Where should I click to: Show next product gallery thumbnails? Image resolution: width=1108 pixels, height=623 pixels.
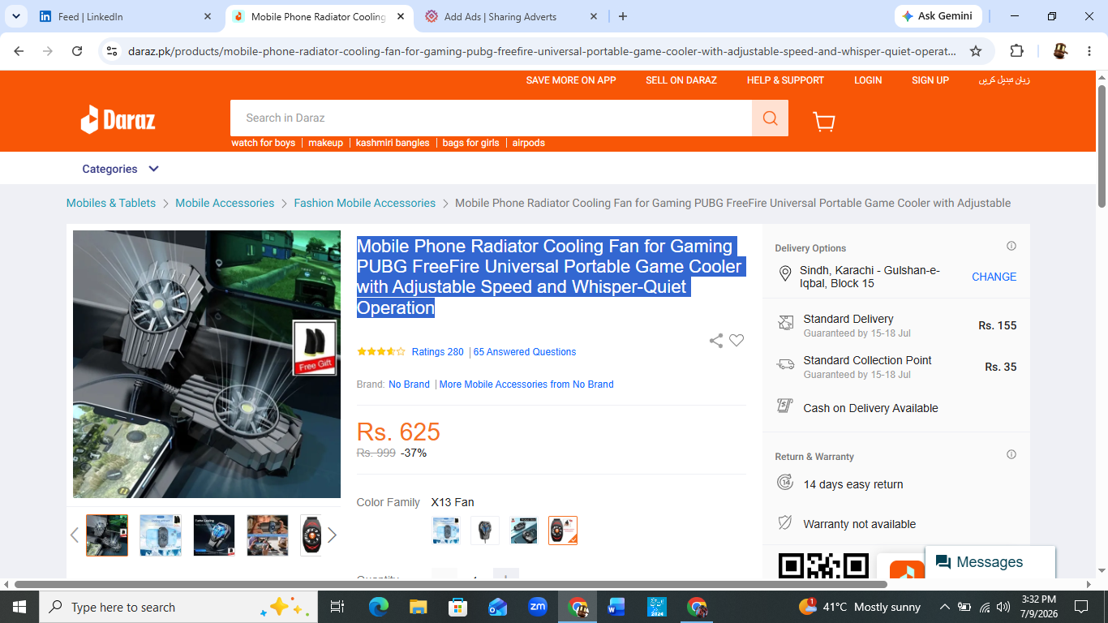click(332, 535)
